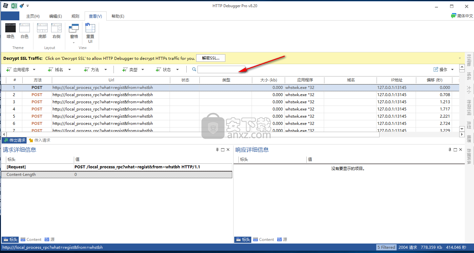The width and height of the screenshot is (474, 253).
Task: Open 标头 tab in response details panel
Action: tap(243, 240)
